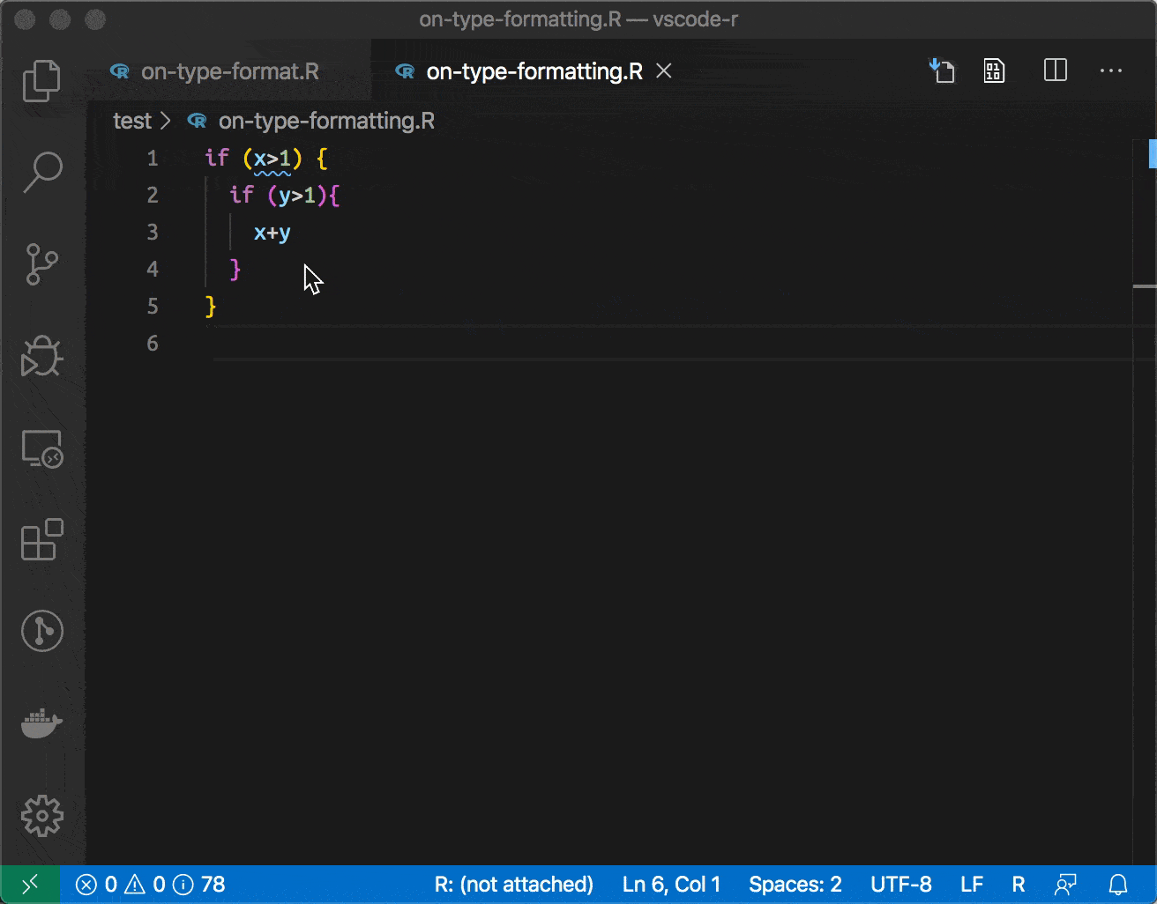Image resolution: width=1157 pixels, height=904 pixels.
Task: Select language mode R in status bar
Action: (x=1019, y=885)
